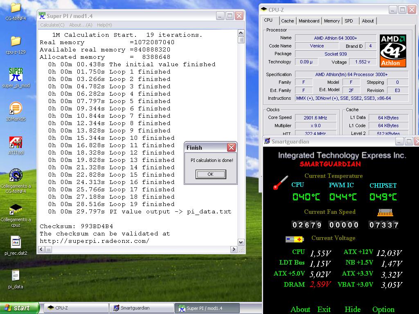419x314 pixels.
Task: Click the Multiplier value x 9.0
Action: pyautogui.click(x=315, y=126)
